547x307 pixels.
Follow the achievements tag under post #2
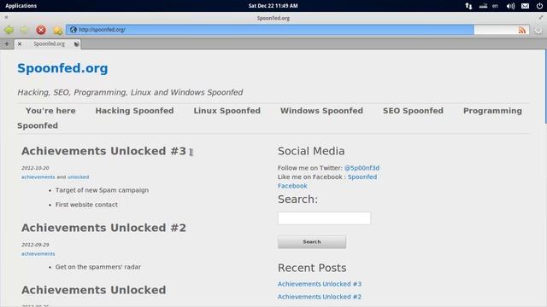point(38,254)
